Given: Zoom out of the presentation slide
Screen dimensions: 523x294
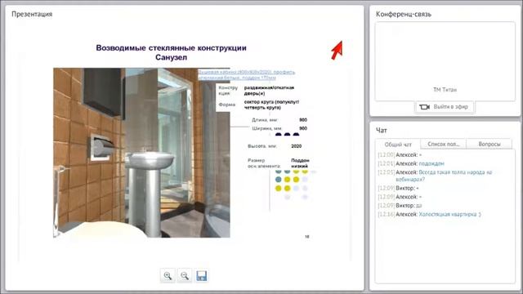Looking at the screenshot, I should coord(185,276).
